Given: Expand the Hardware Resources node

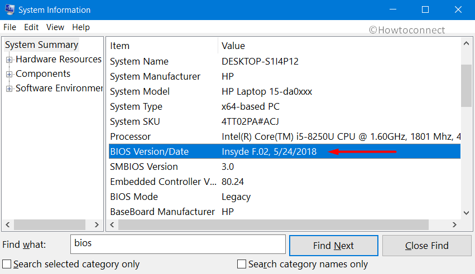Looking at the screenshot, I should coord(9,60).
